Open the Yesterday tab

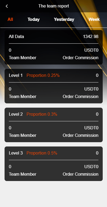64,19
